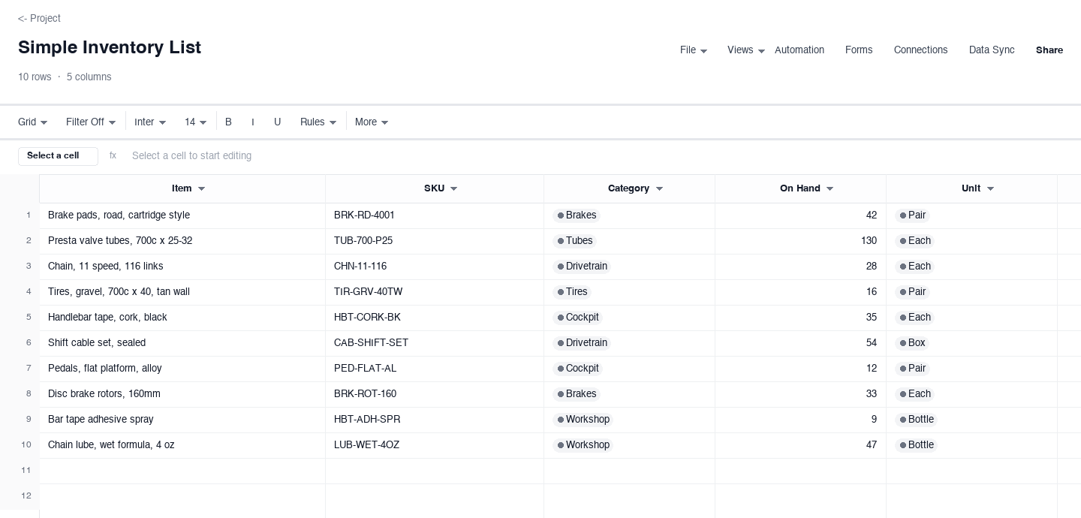Screen dimensions: 1081x518
Task: Open the Category column dropdown arrow
Action: [659, 189]
